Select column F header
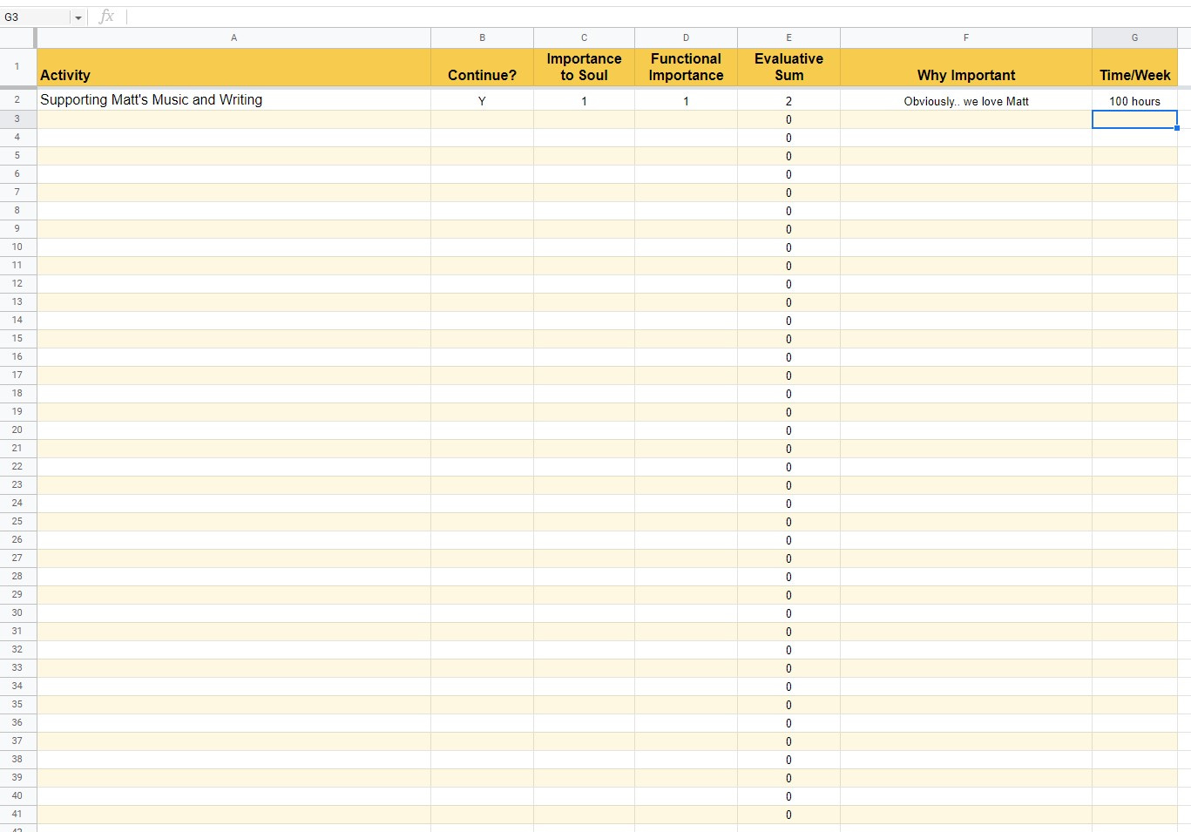Screen dimensions: 1191x832 965,37
